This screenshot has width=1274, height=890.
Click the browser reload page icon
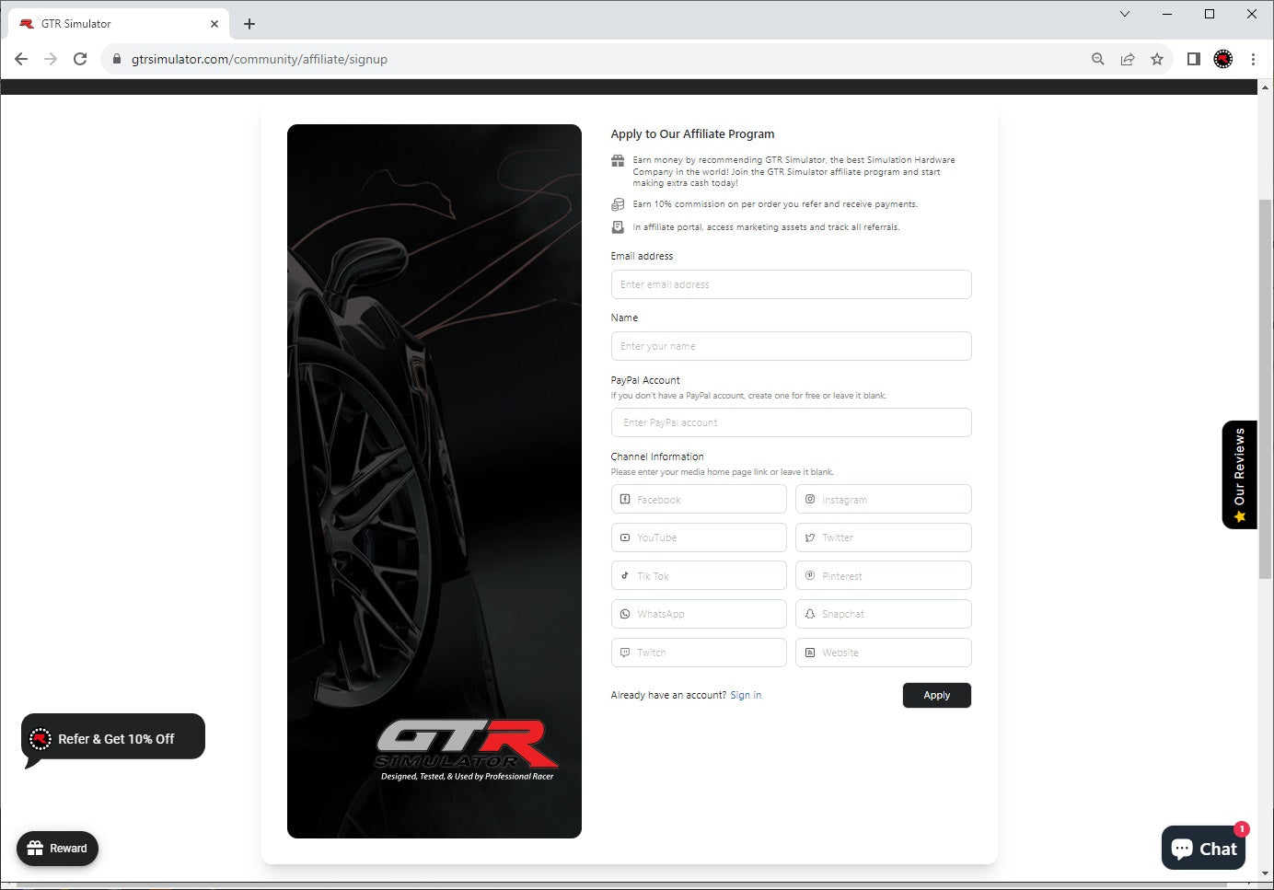click(80, 59)
